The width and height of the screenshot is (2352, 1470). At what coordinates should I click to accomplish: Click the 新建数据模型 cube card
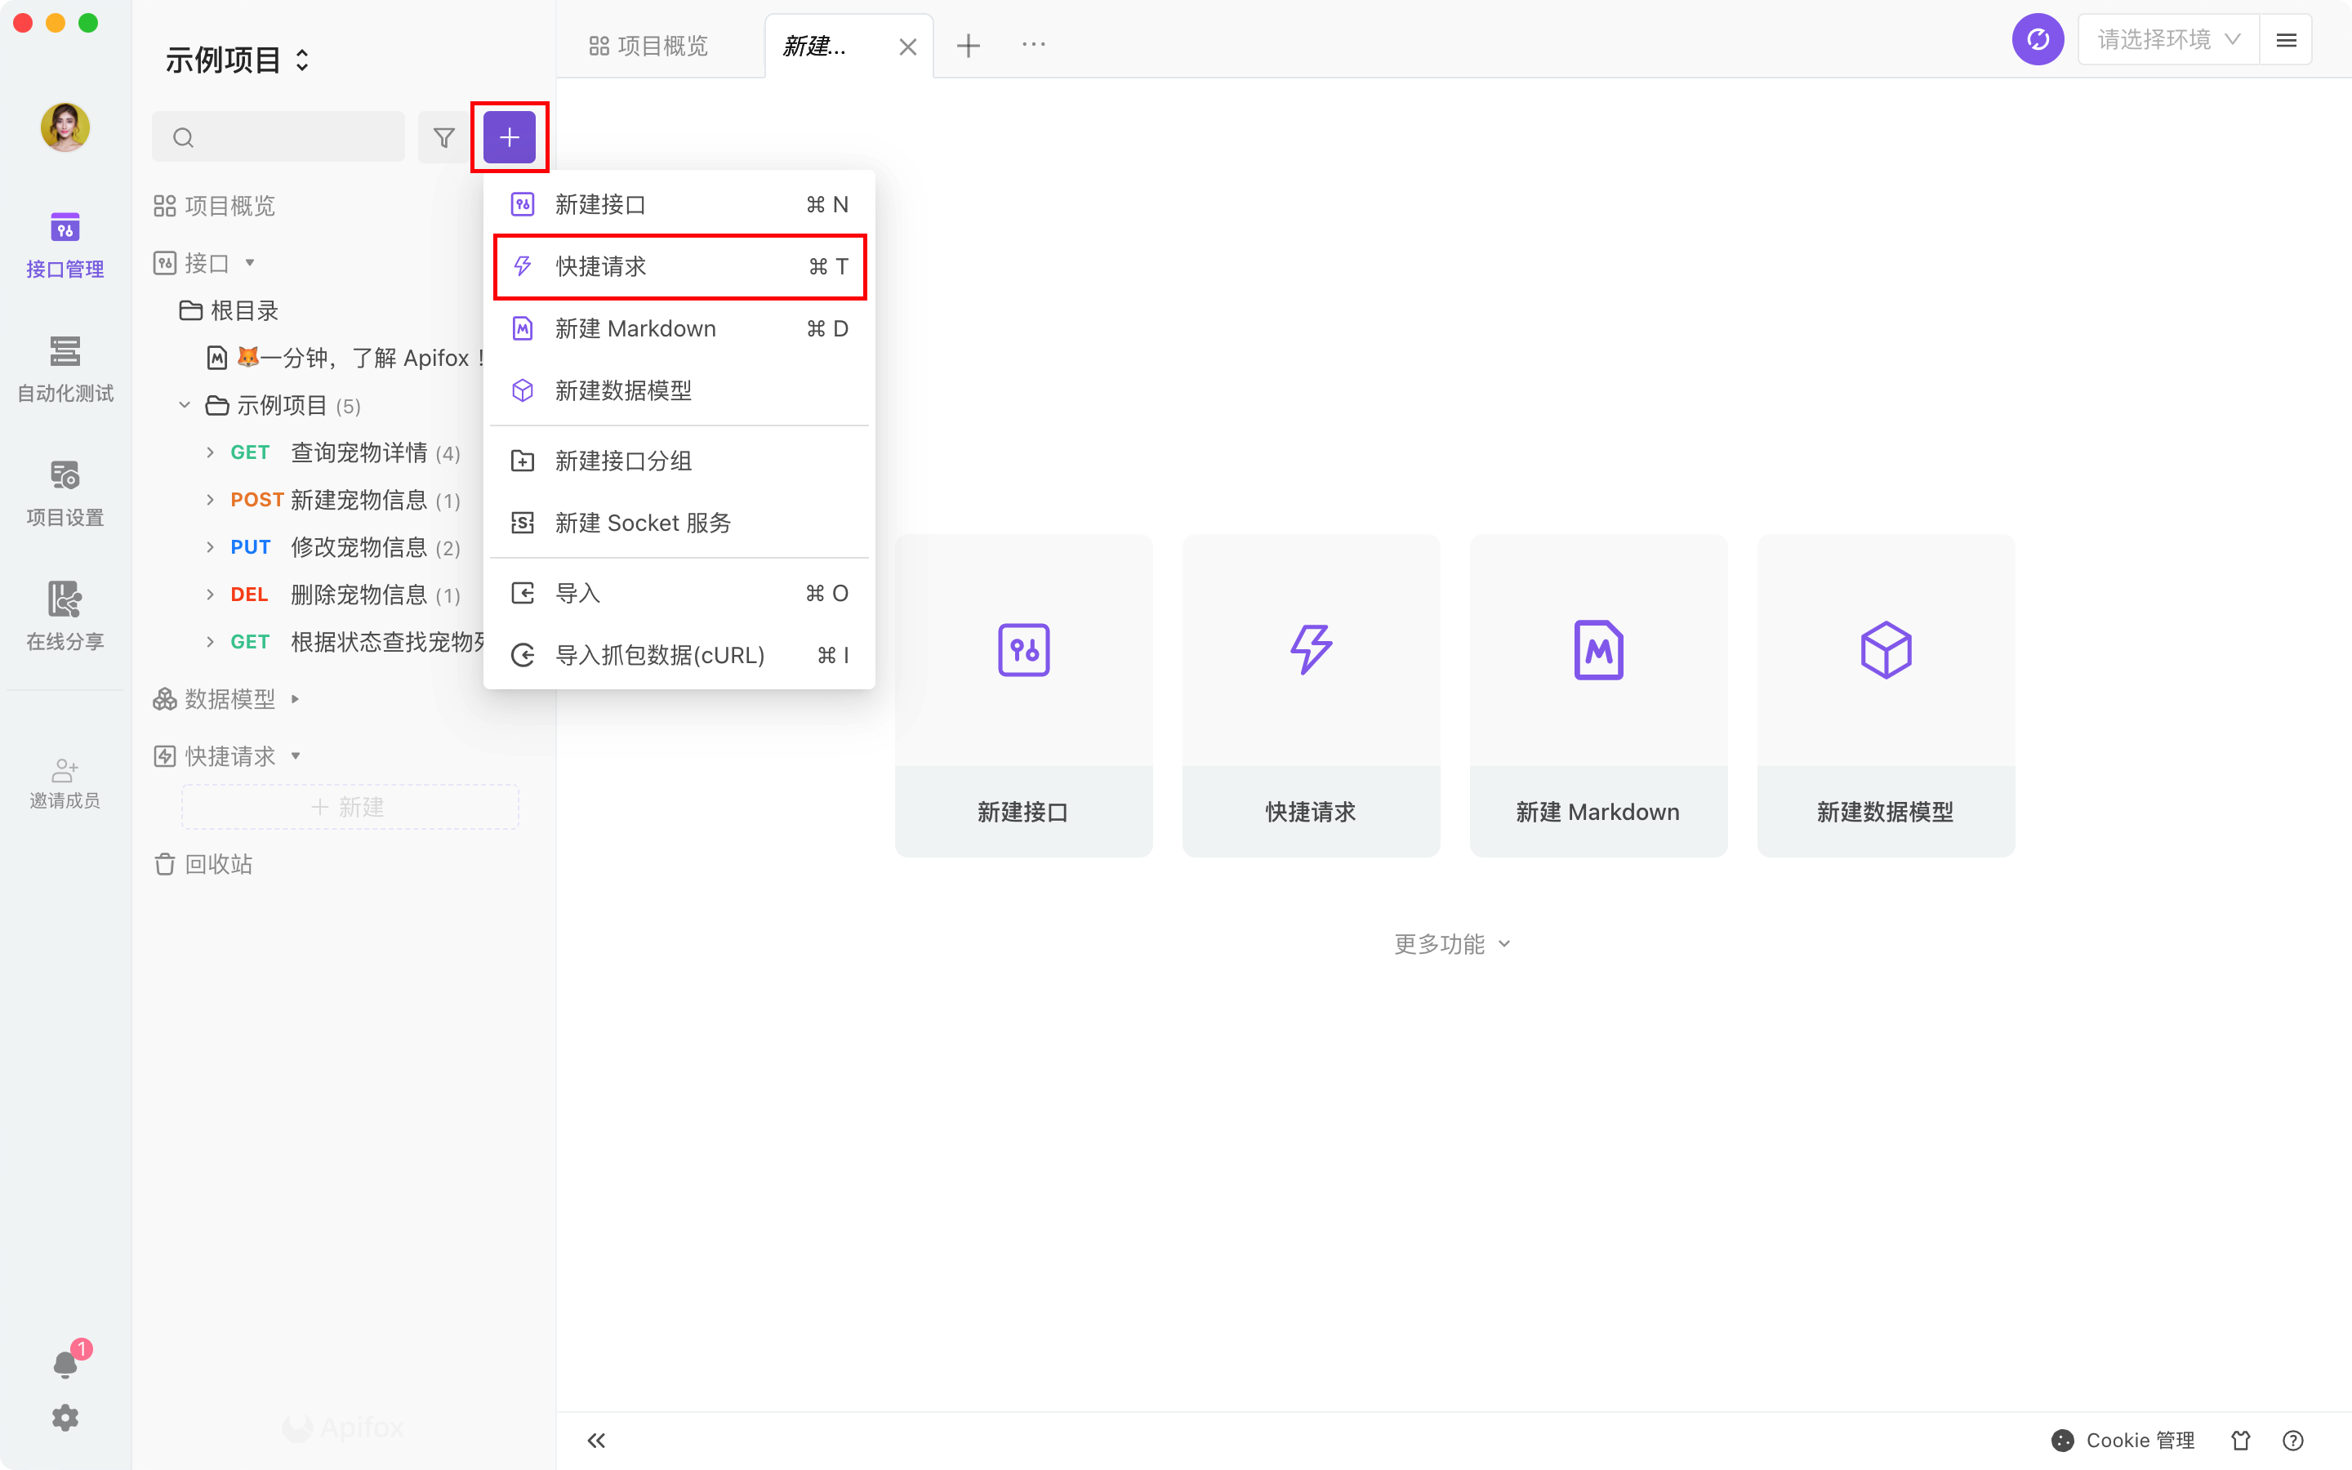tap(1885, 694)
